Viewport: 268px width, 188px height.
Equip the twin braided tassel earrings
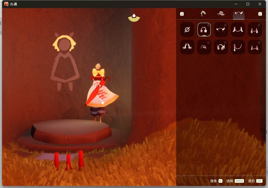255,30
